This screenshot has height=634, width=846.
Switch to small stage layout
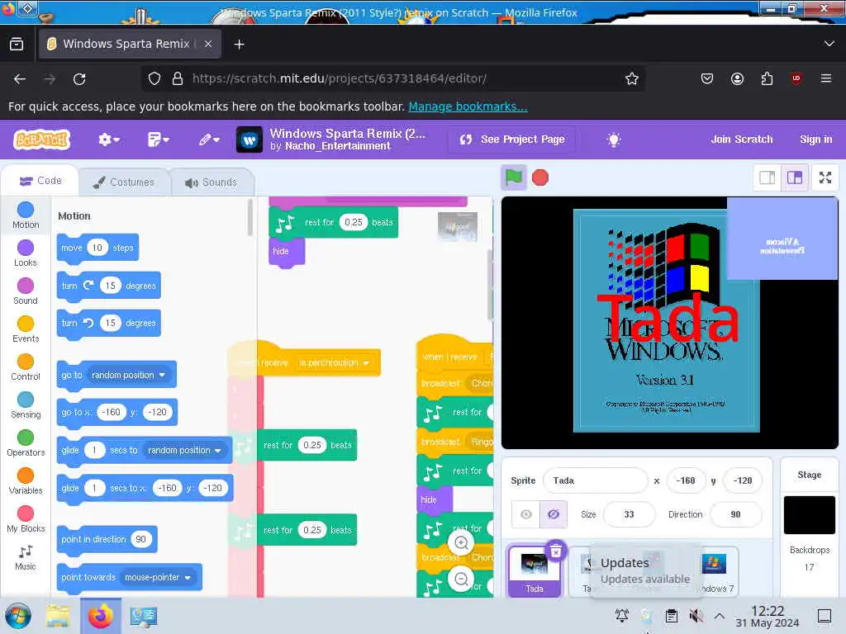[768, 177]
